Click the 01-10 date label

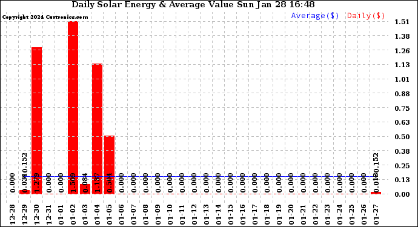(x=170, y=214)
